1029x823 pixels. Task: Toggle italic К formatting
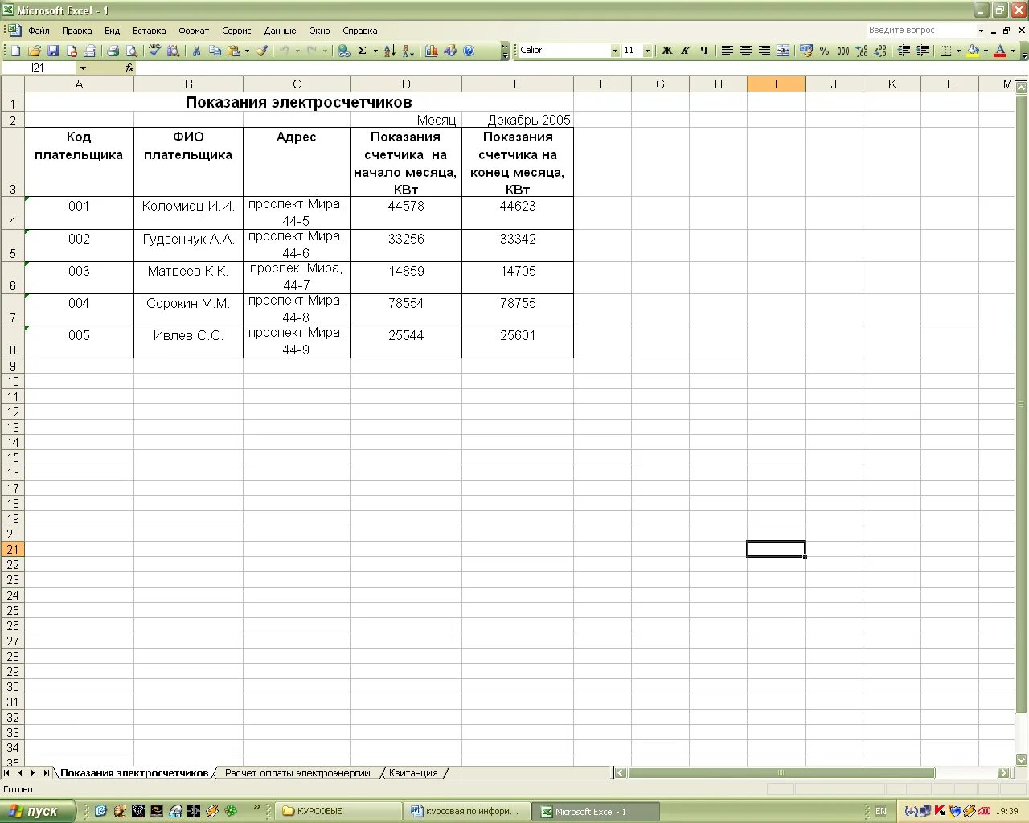point(685,51)
